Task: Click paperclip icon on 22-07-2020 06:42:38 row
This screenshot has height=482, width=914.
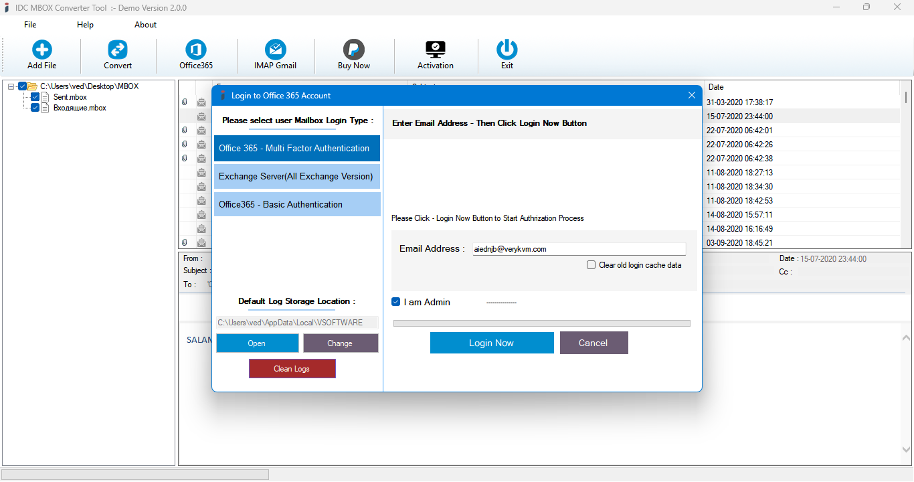Action: pos(185,159)
